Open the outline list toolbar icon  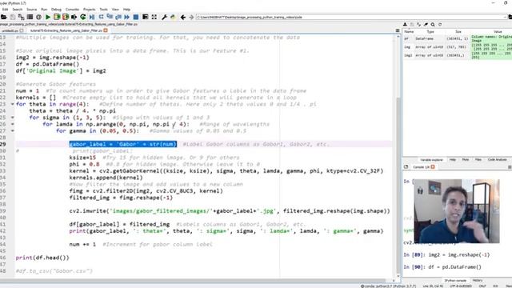click(x=30, y=17)
